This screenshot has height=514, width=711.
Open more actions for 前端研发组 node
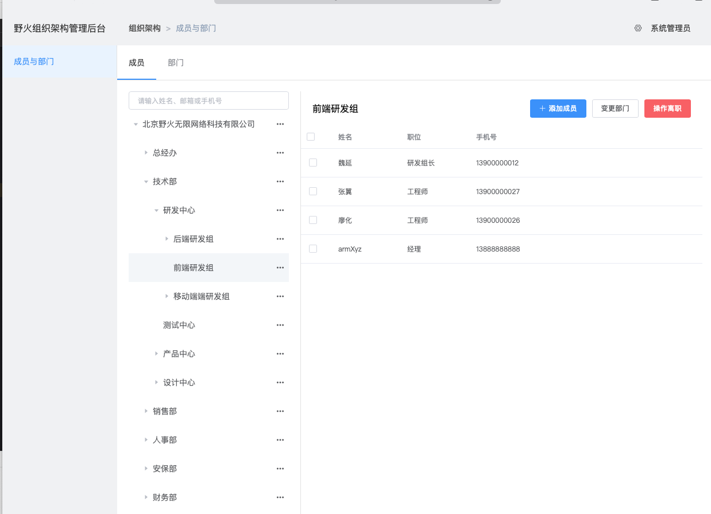pos(280,268)
